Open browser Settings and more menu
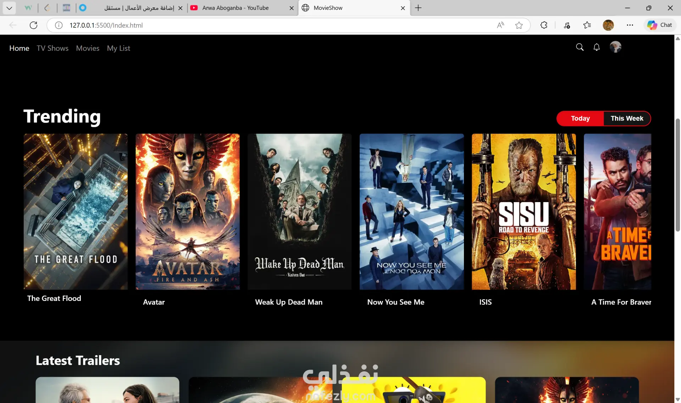This screenshot has width=681, height=403. 630,25
